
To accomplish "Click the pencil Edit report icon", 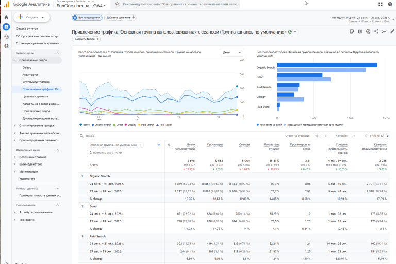I will click(x=392, y=31).
